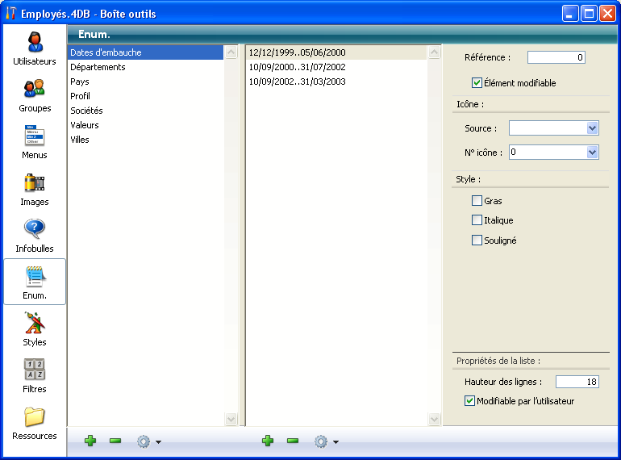
Task: Enable the Italique style checkbox
Action: 477,220
